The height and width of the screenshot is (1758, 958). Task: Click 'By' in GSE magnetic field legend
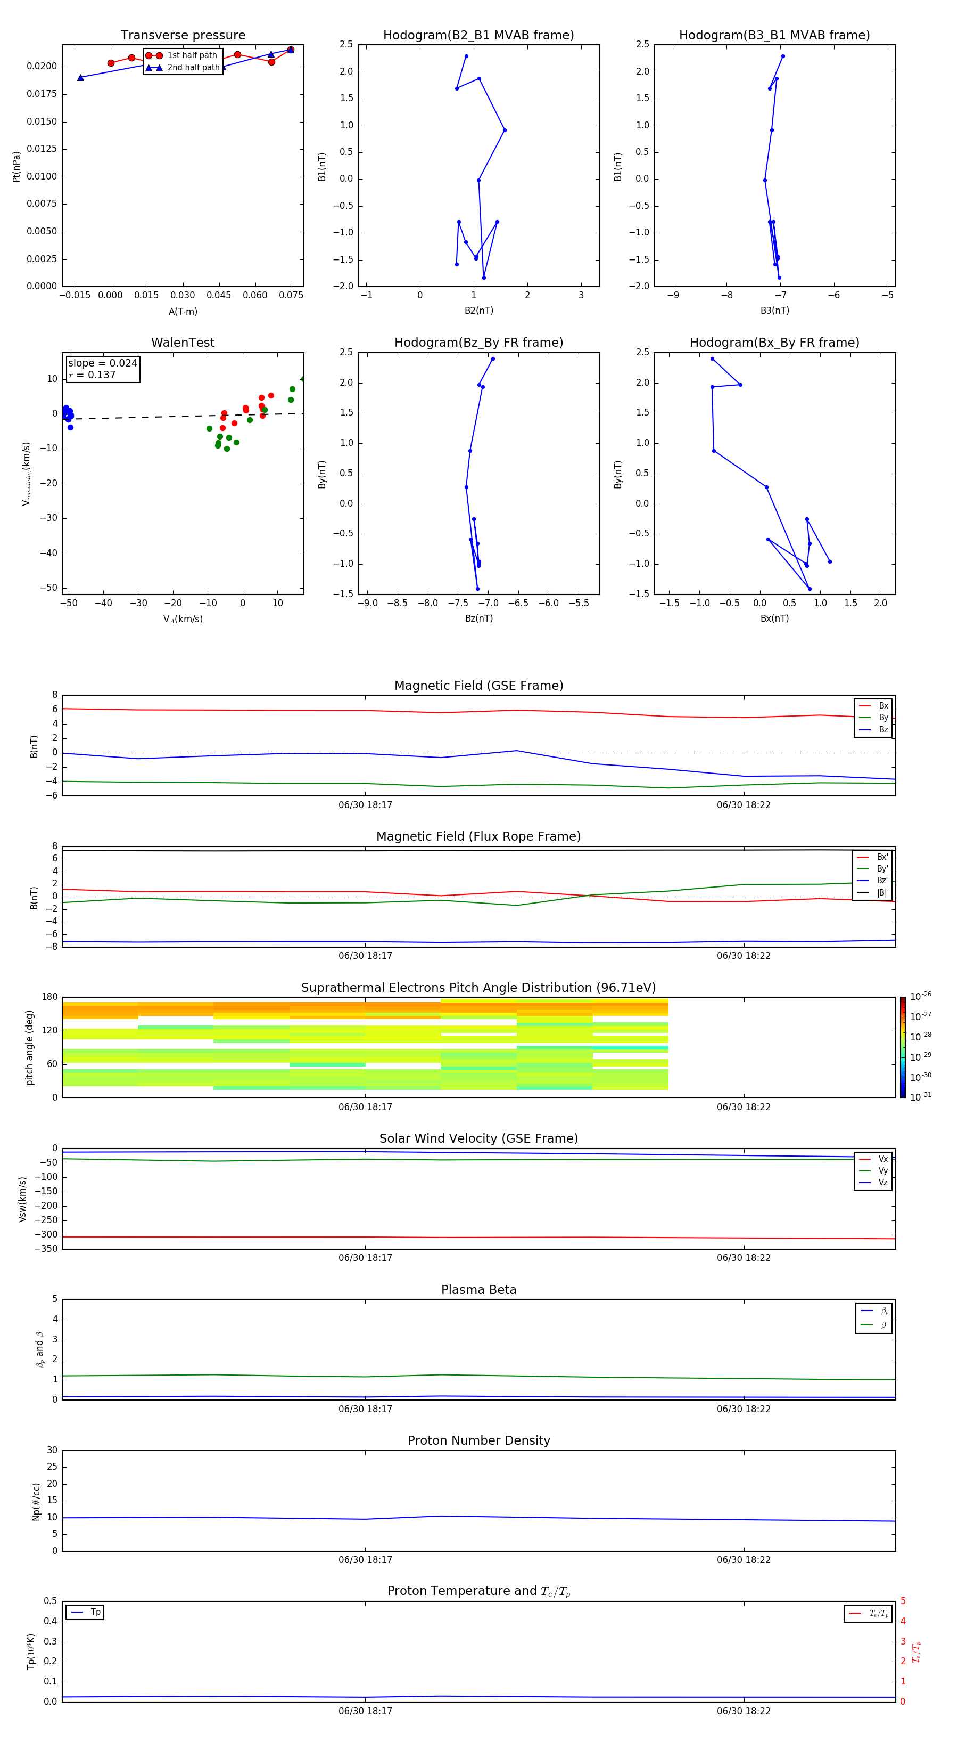(x=873, y=718)
